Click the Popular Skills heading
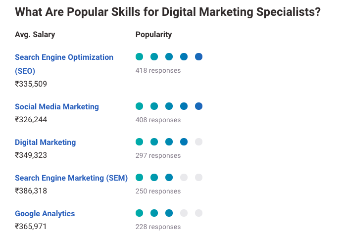This screenshot has height=238, width=343. (x=168, y=12)
